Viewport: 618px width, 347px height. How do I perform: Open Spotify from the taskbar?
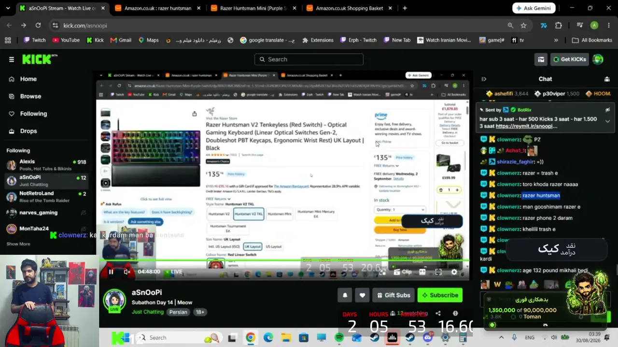(x=339, y=338)
